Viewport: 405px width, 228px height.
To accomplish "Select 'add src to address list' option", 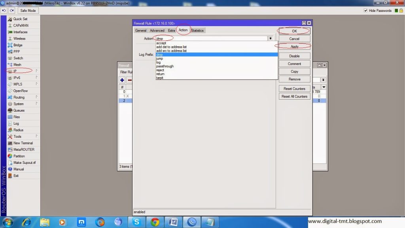I will 216,51.
